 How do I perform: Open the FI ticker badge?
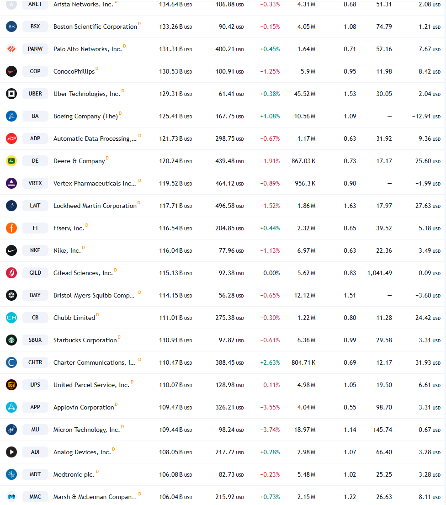[35, 228]
